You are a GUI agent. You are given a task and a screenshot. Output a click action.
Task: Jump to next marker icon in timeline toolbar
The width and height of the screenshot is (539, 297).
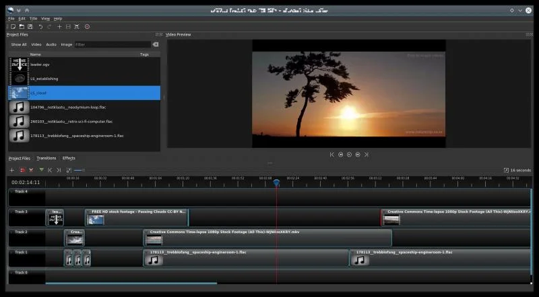[59, 170]
